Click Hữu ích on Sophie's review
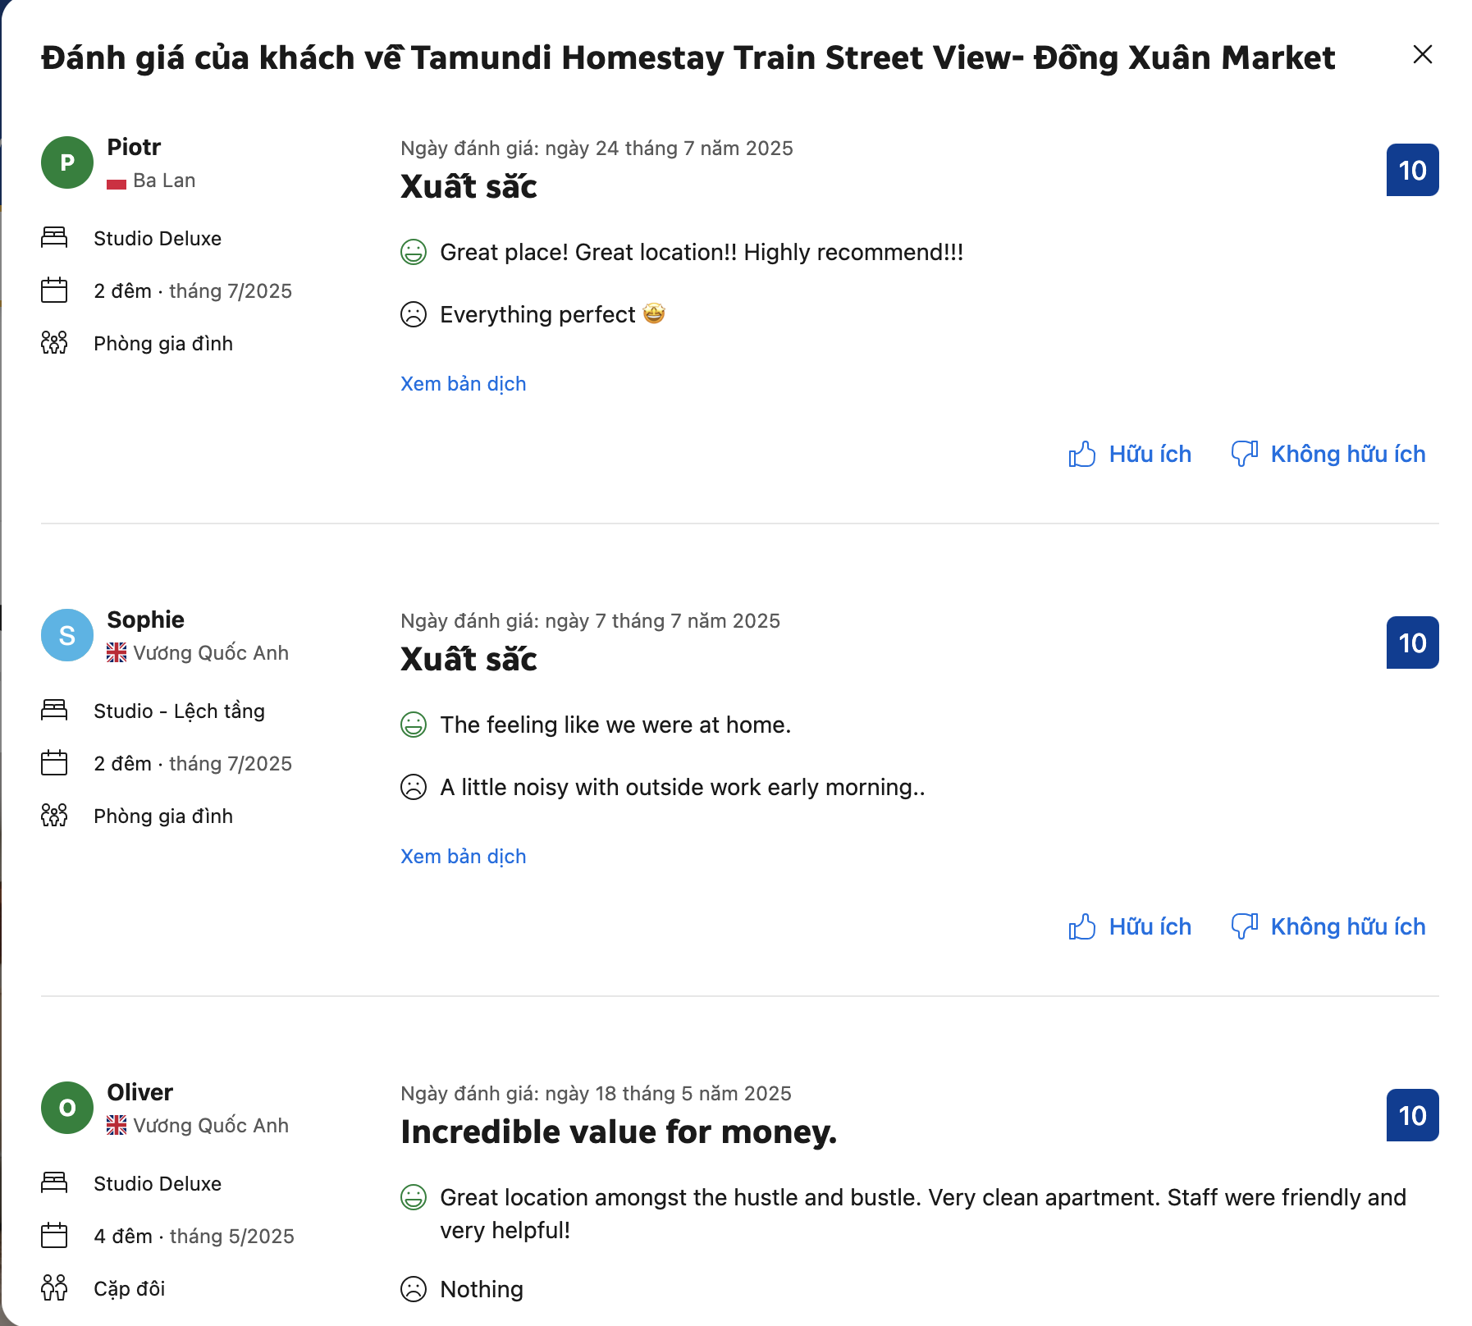This screenshot has height=1326, width=1472. 1130,926
